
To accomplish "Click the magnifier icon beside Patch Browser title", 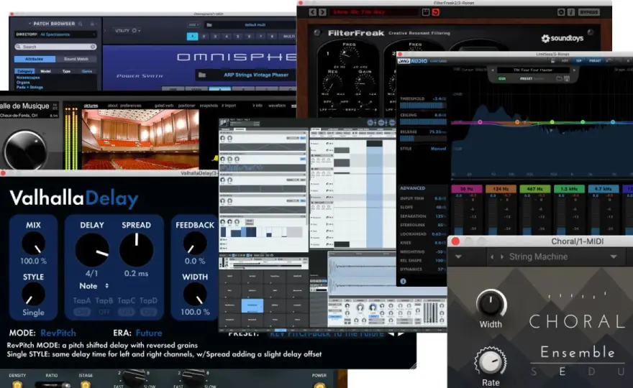I will 80,24.
